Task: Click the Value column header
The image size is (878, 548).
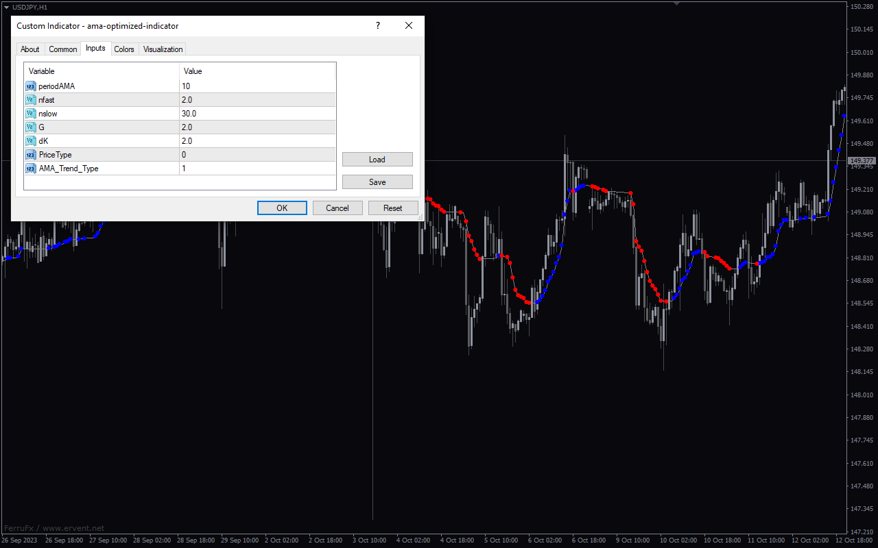Action: [x=257, y=71]
